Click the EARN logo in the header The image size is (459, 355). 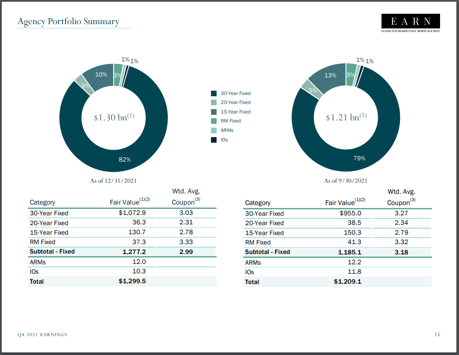pyautogui.click(x=410, y=21)
